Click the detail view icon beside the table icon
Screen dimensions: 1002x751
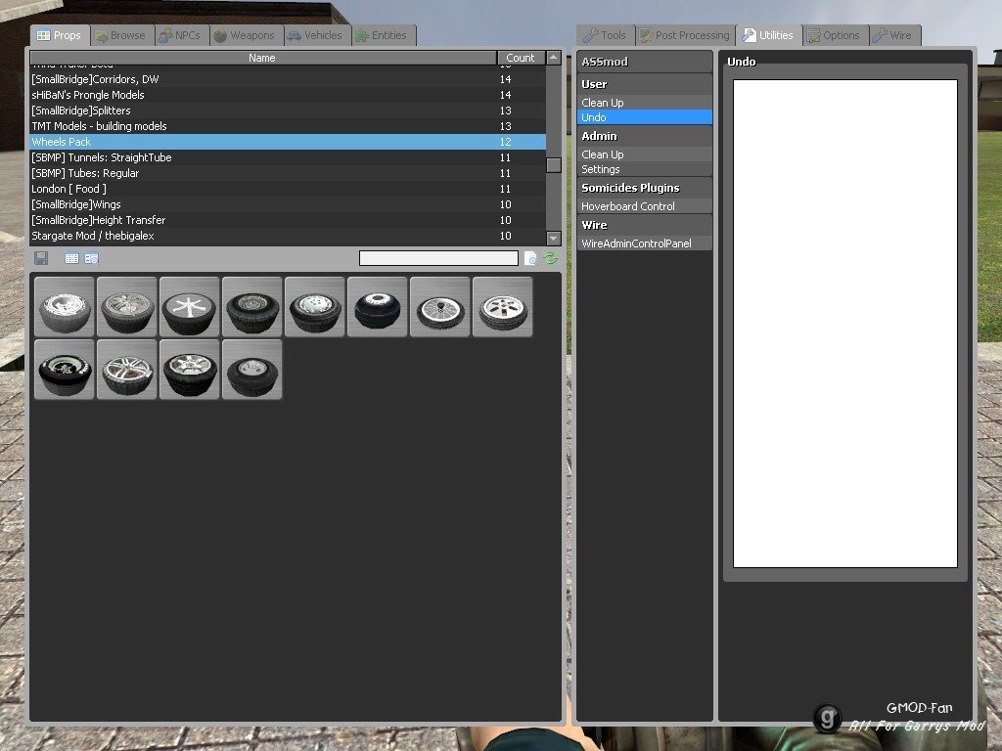tap(91, 258)
